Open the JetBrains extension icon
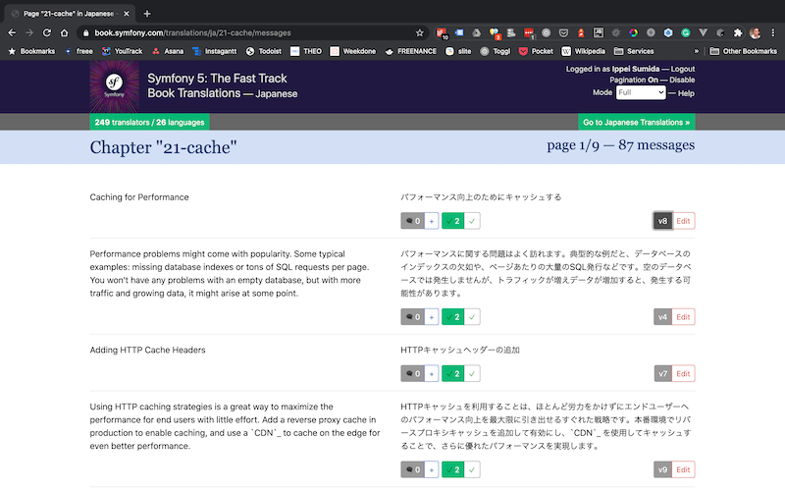The width and height of the screenshot is (785, 491). (x=599, y=33)
